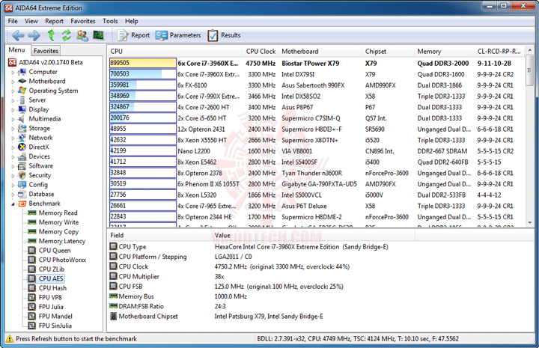Open the users icon in toolbar

(82, 35)
